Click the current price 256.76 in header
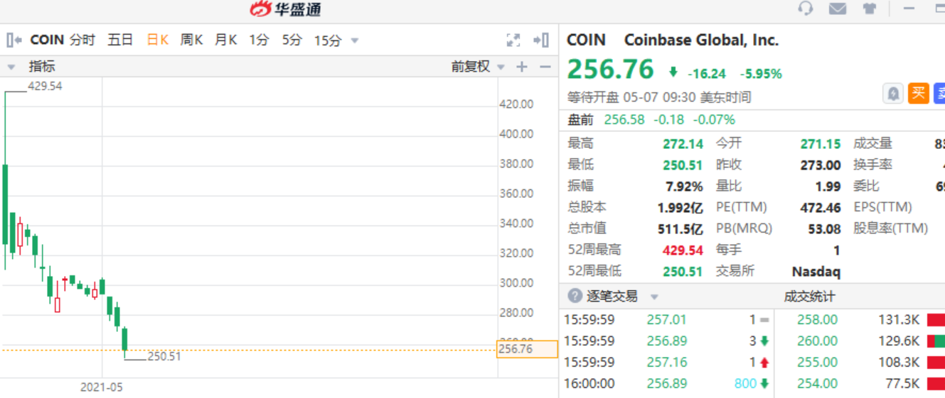The height and width of the screenshot is (398, 945). click(610, 70)
